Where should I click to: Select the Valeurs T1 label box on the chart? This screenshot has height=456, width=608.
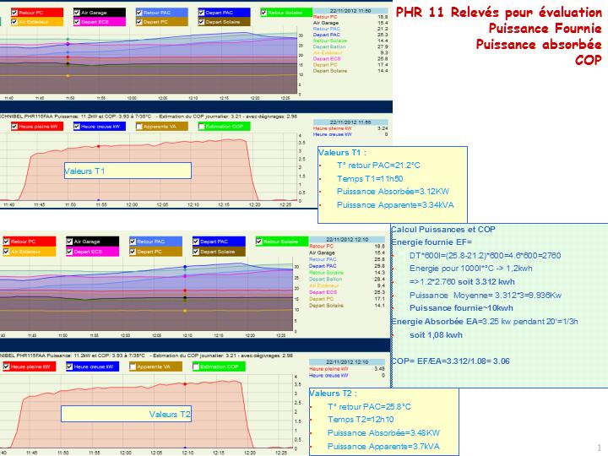point(127,171)
